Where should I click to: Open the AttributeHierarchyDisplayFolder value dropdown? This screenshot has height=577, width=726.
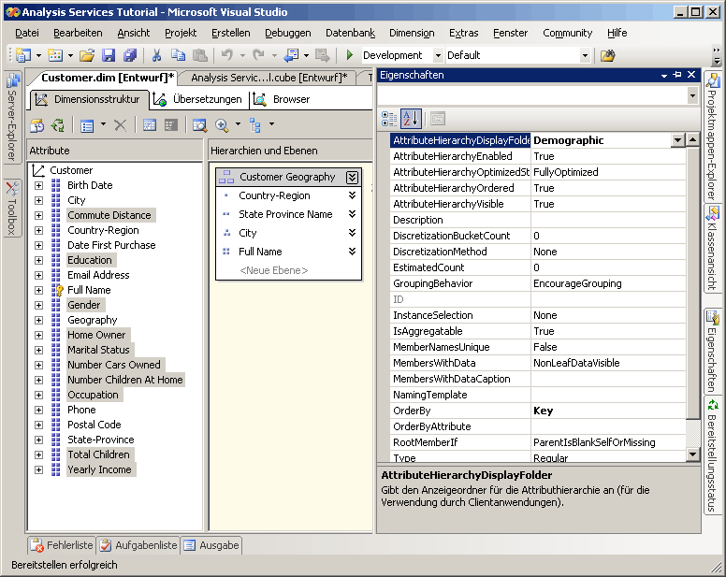click(677, 140)
